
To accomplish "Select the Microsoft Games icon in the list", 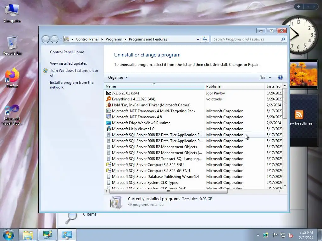I will click(108, 105).
